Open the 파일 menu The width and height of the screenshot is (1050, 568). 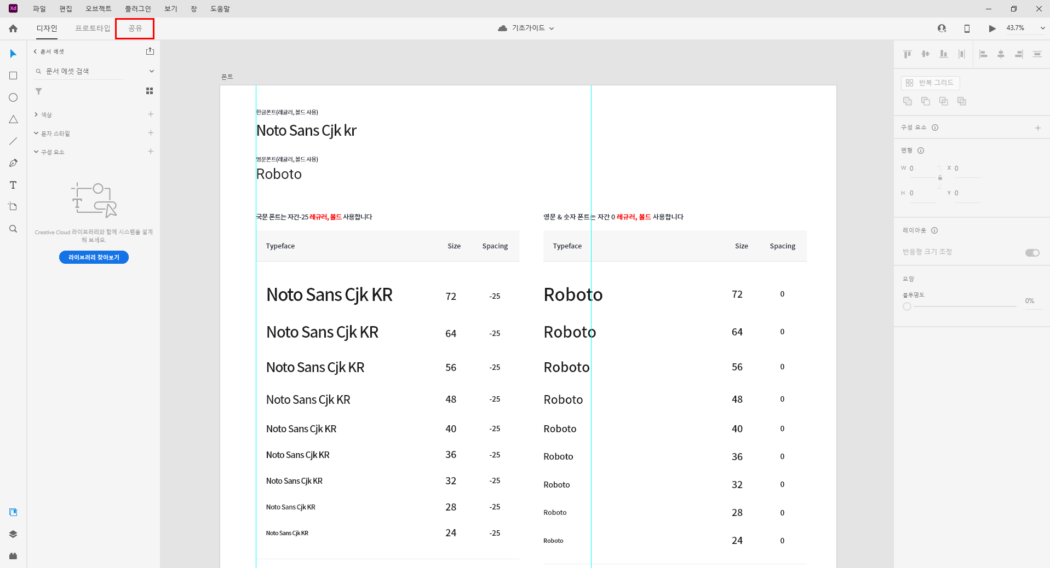coord(39,9)
